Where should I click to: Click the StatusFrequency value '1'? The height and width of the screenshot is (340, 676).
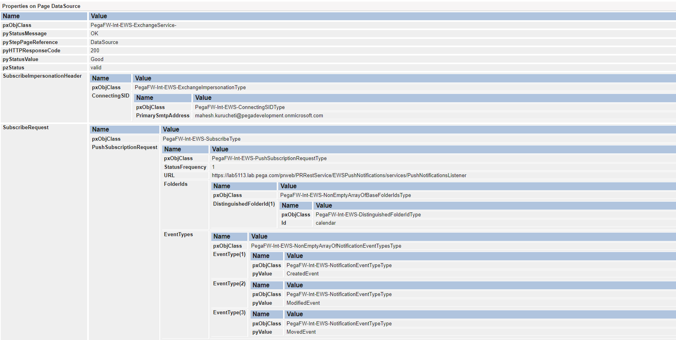pyautogui.click(x=213, y=167)
